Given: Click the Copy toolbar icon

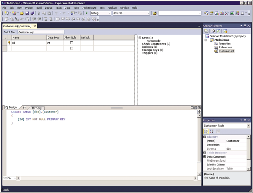Looking at the screenshot, I should tap(44, 13).
